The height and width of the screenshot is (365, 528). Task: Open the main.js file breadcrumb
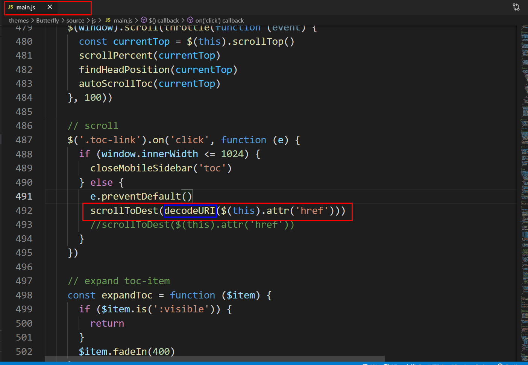click(x=119, y=20)
